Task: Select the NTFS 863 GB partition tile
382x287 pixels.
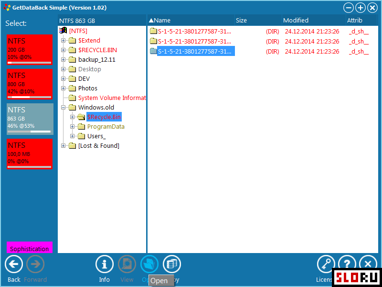Action: coord(30,119)
